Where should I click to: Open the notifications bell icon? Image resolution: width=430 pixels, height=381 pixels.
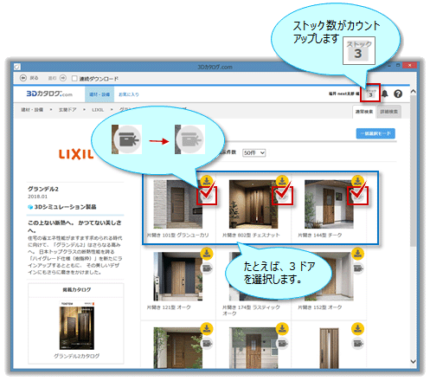(384, 94)
